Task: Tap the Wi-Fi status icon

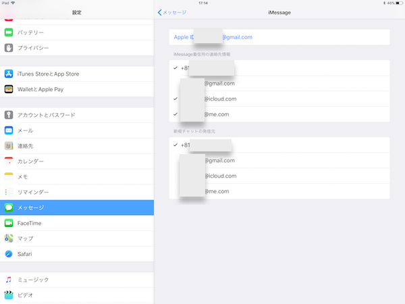Action: [13, 3]
